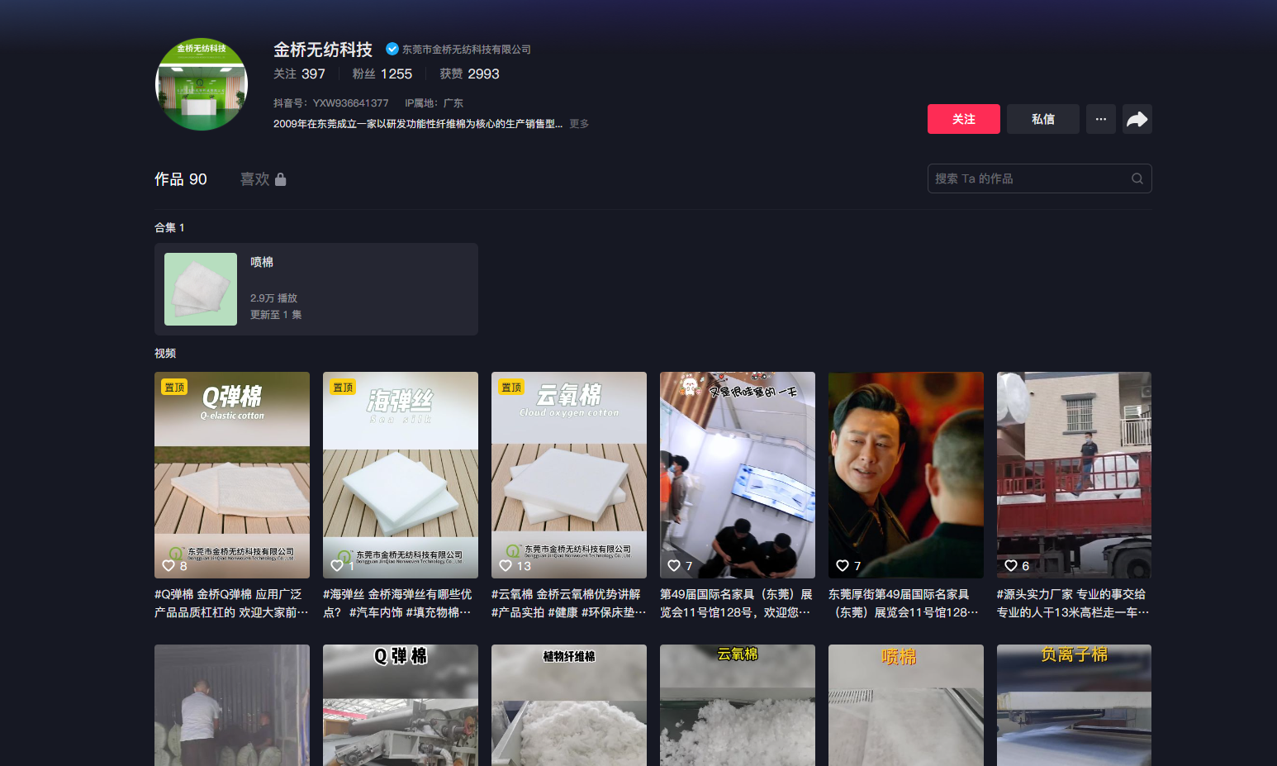Open the pinned 海弹丝 video thumbnail
The width and height of the screenshot is (1277, 766).
[401, 474]
